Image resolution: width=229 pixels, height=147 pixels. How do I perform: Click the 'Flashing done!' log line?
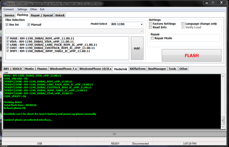13,102
